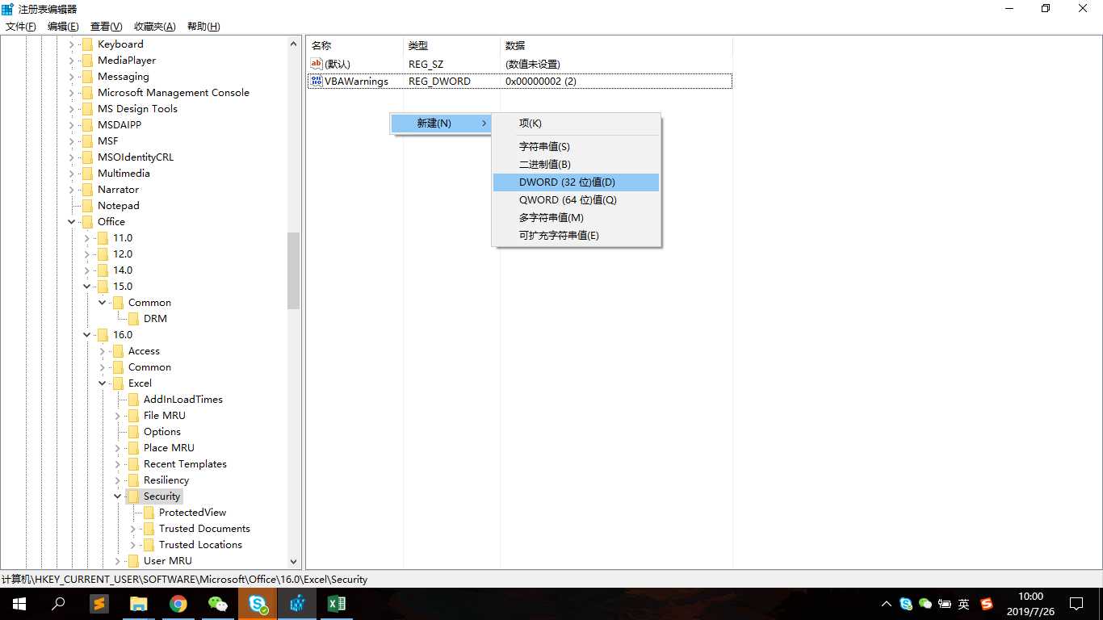Open Skype from taskbar
This screenshot has width=1103, height=620.
(x=258, y=604)
